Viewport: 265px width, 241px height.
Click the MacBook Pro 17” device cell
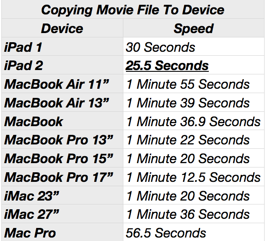58,177
